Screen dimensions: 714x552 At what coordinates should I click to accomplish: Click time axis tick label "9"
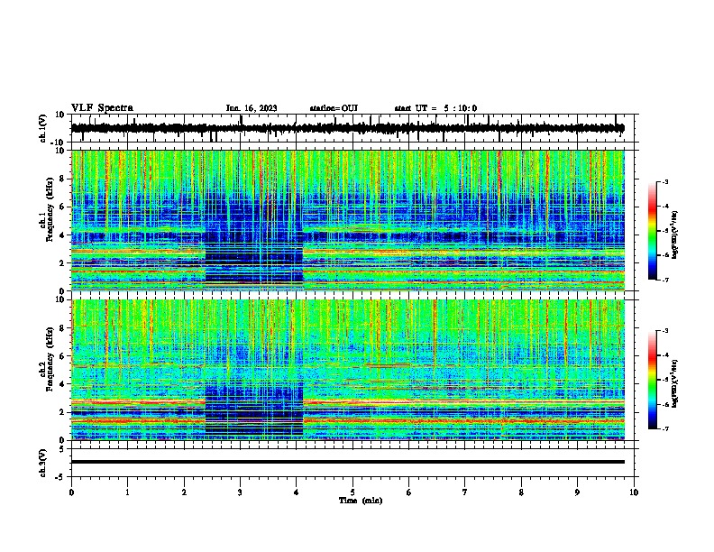point(577,492)
